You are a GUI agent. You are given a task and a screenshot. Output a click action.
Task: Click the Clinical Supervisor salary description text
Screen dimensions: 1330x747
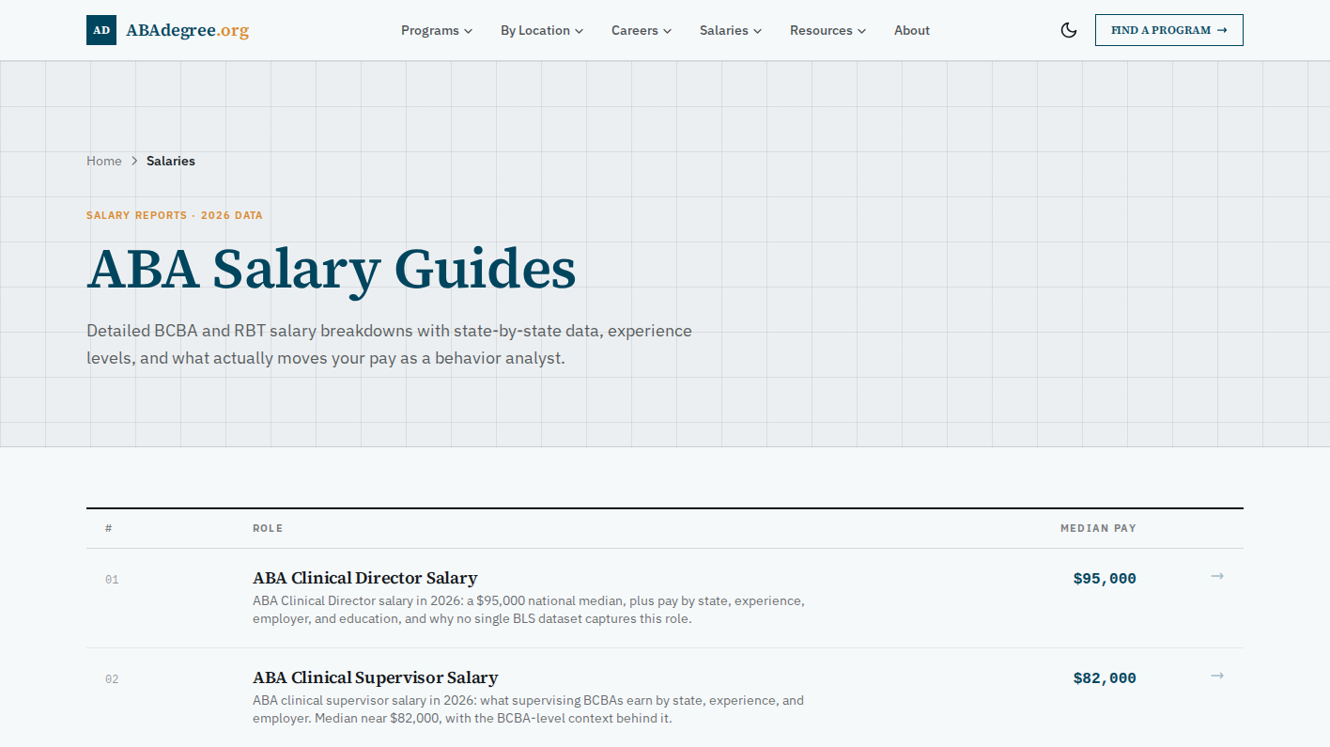(528, 708)
